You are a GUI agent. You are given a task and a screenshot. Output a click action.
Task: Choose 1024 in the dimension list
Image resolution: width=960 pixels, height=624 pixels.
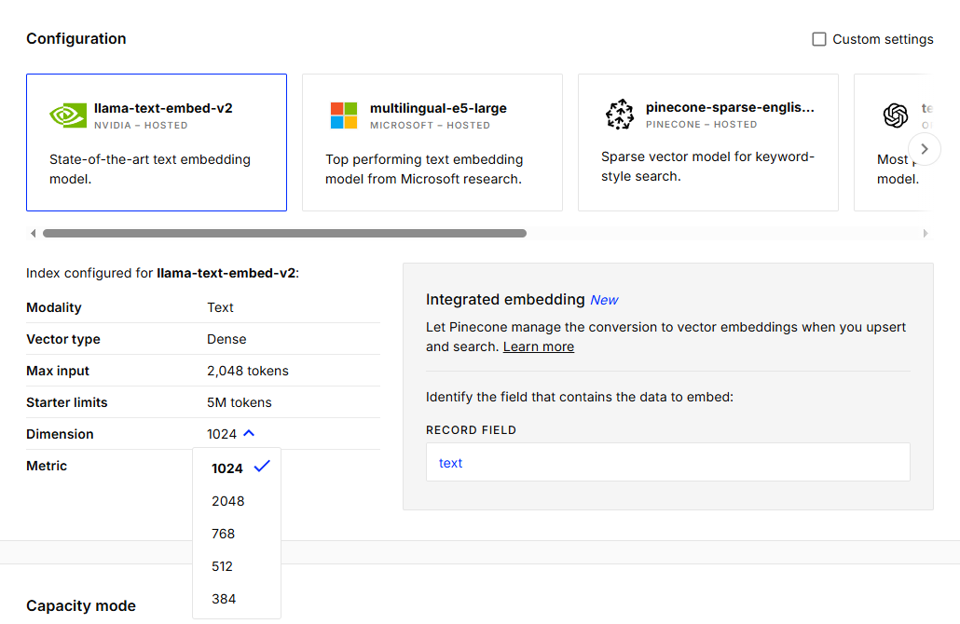[237, 468]
